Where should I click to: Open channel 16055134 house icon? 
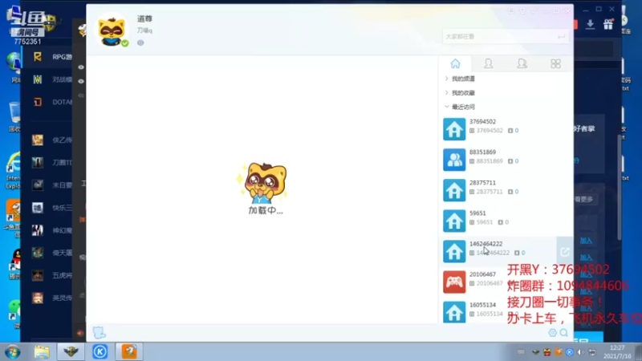454,312
